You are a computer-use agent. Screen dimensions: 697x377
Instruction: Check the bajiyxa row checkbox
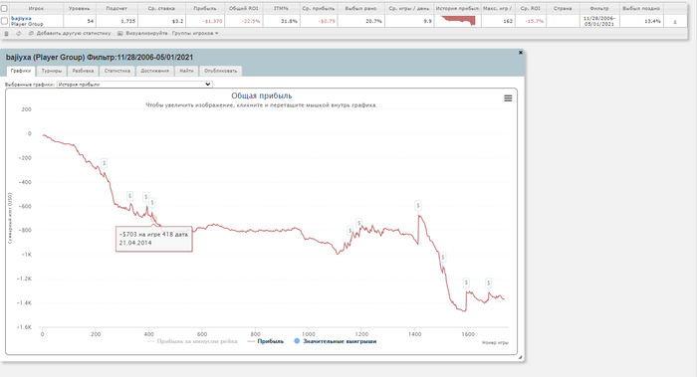coord(4,21)
